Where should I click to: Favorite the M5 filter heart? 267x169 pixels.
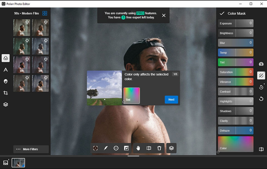[27, 59]
